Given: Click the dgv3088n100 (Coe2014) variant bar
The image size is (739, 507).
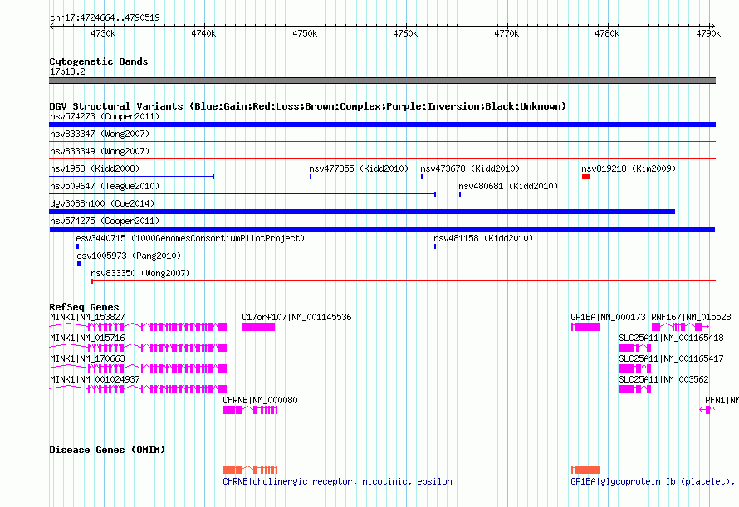Looking at the screenshot, I should coord(362,212).
